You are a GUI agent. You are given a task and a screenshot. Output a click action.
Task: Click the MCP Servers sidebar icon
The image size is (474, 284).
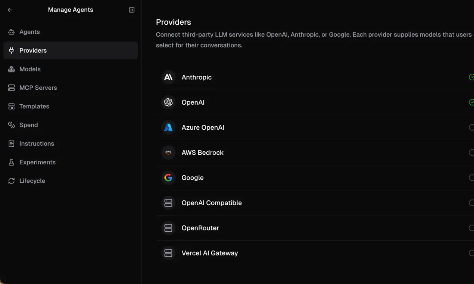(12, 88)
